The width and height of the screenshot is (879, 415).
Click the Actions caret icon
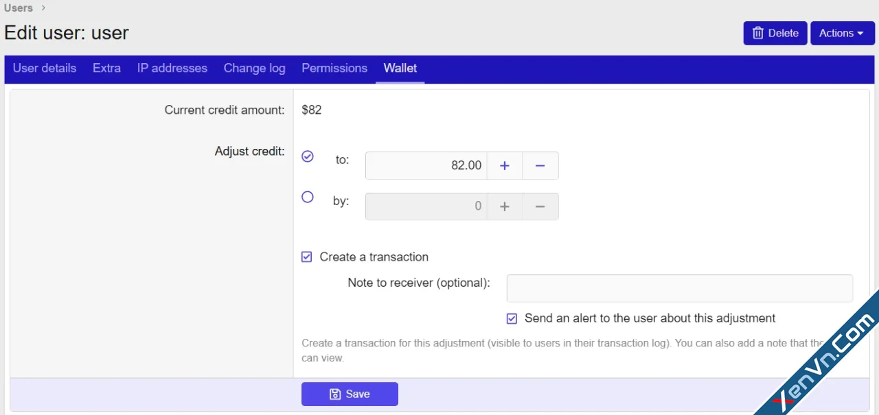point(859,32)
